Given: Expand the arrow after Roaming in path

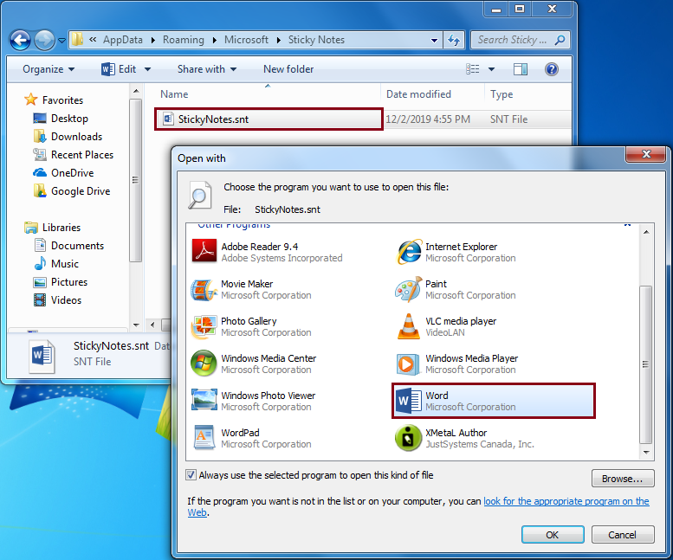Looking at the screenshot, I should (x=214, y=41).
